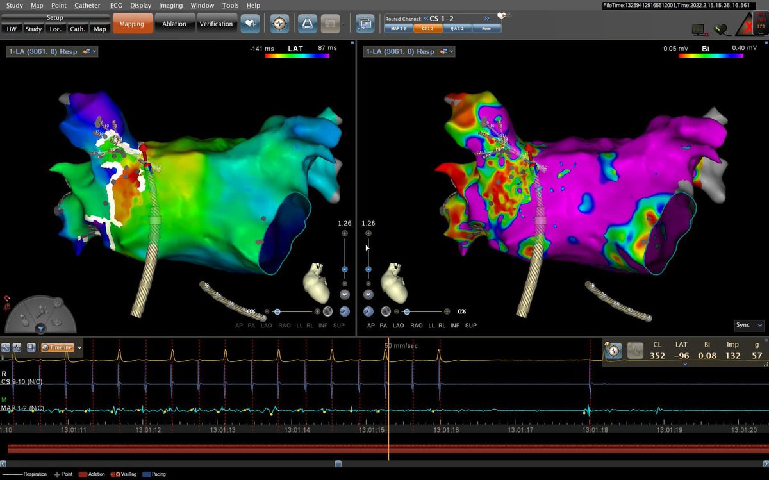The height and width of the screenshot is (480, 769).
Task: Click the Cath. setup button
Action: [78, 29]
